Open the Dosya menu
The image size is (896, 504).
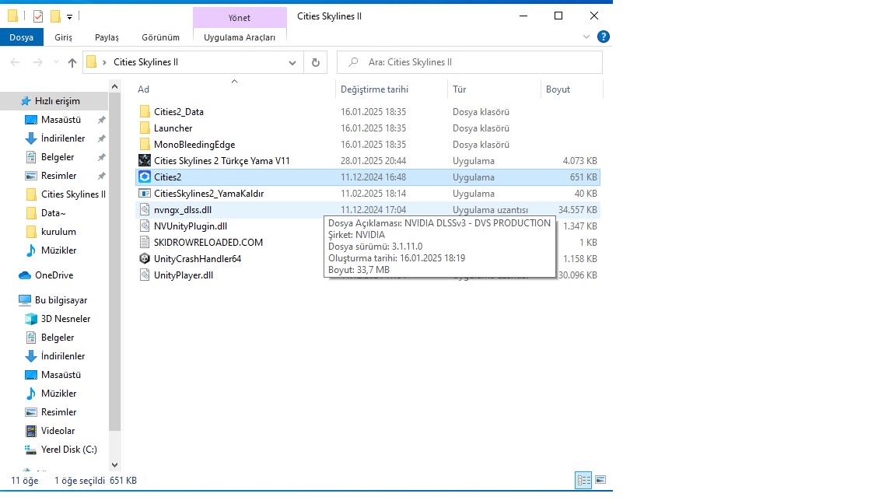point(22,37)
